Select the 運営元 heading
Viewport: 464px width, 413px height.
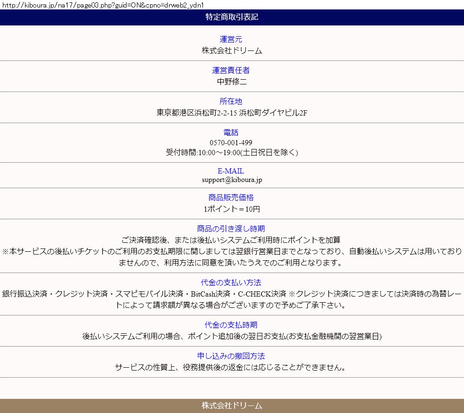click(231, 40)
